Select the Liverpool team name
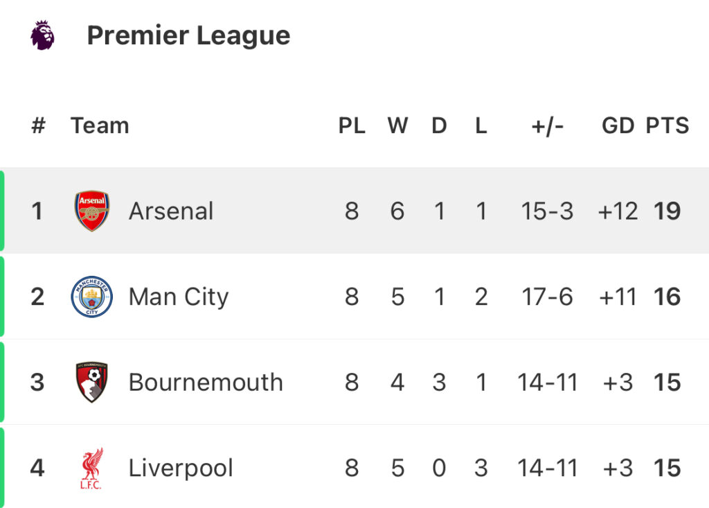709x508 pixels. (181, 468)
